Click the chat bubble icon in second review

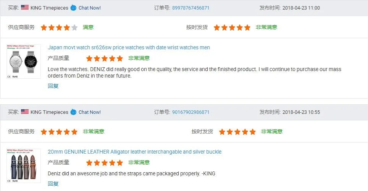(73, 112)
